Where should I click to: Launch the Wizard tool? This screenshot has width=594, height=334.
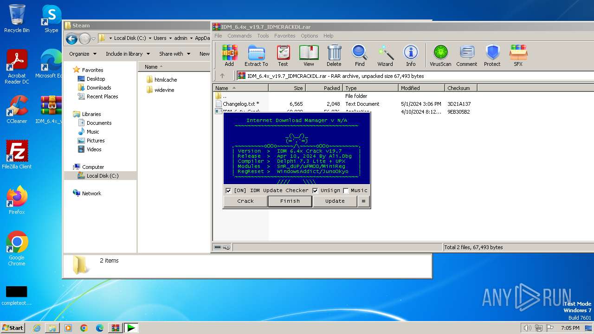(x=385, y=56)
